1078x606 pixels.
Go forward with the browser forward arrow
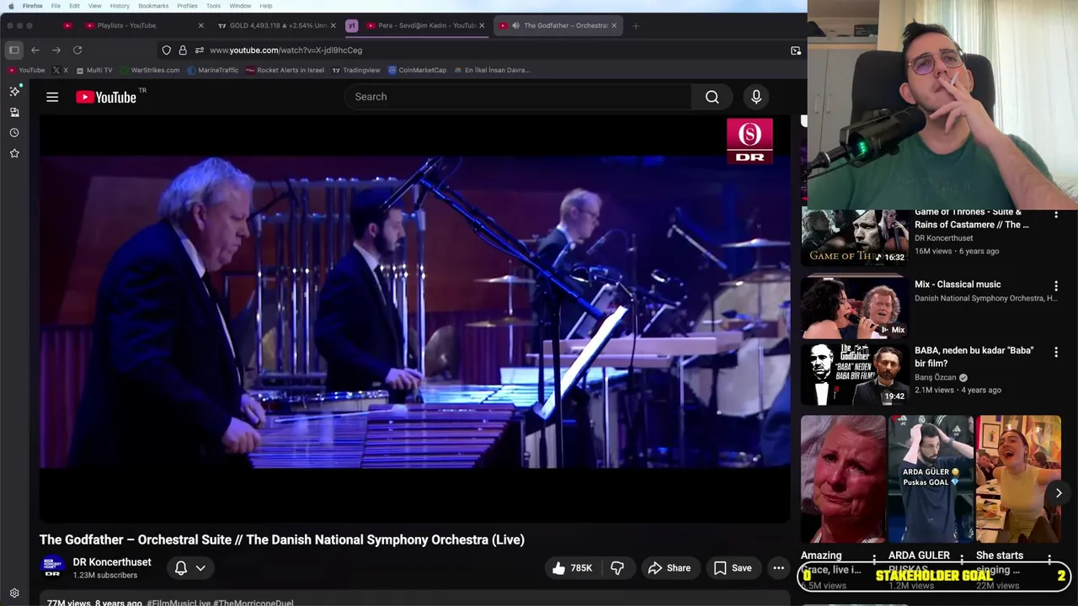point(56,50)
